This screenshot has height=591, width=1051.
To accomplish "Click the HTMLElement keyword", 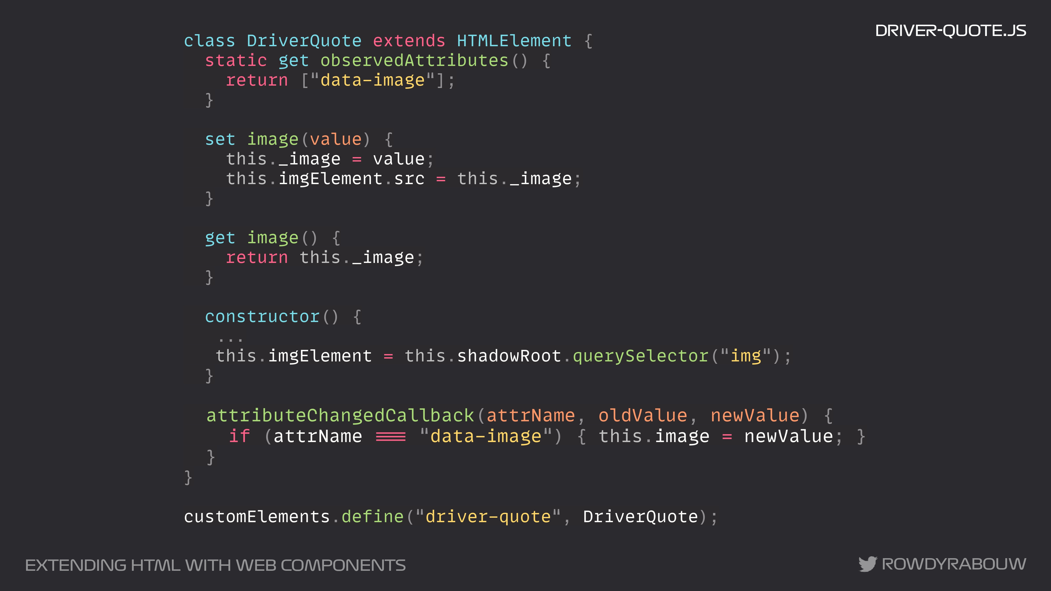I will pos(514,41).
